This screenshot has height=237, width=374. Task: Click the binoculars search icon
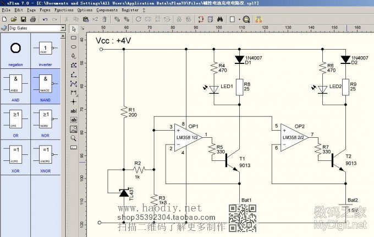click(218, 19)
